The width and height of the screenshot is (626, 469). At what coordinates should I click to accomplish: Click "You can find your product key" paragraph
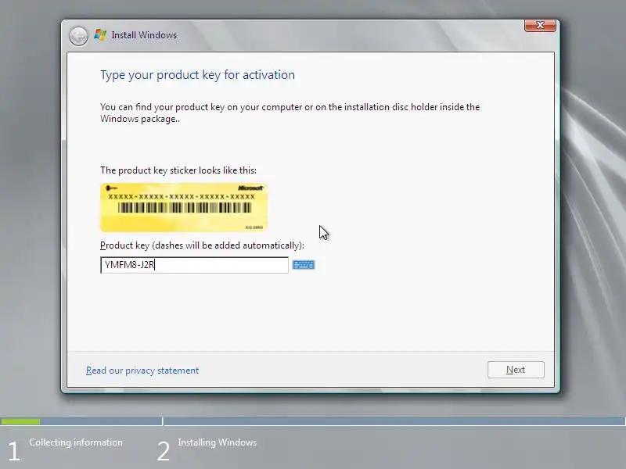click(290, 113)
